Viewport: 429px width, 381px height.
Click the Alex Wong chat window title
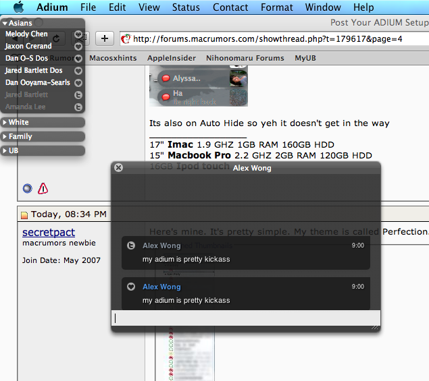252,168
